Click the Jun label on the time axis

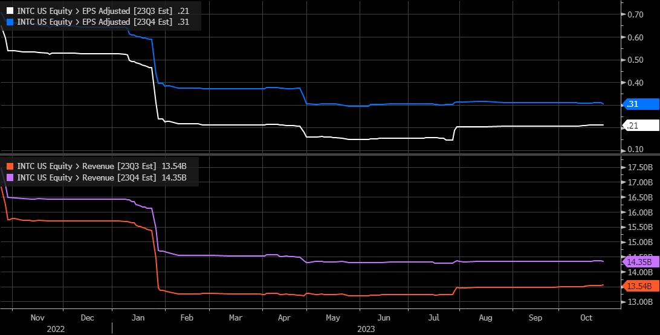tap(383, 317)
